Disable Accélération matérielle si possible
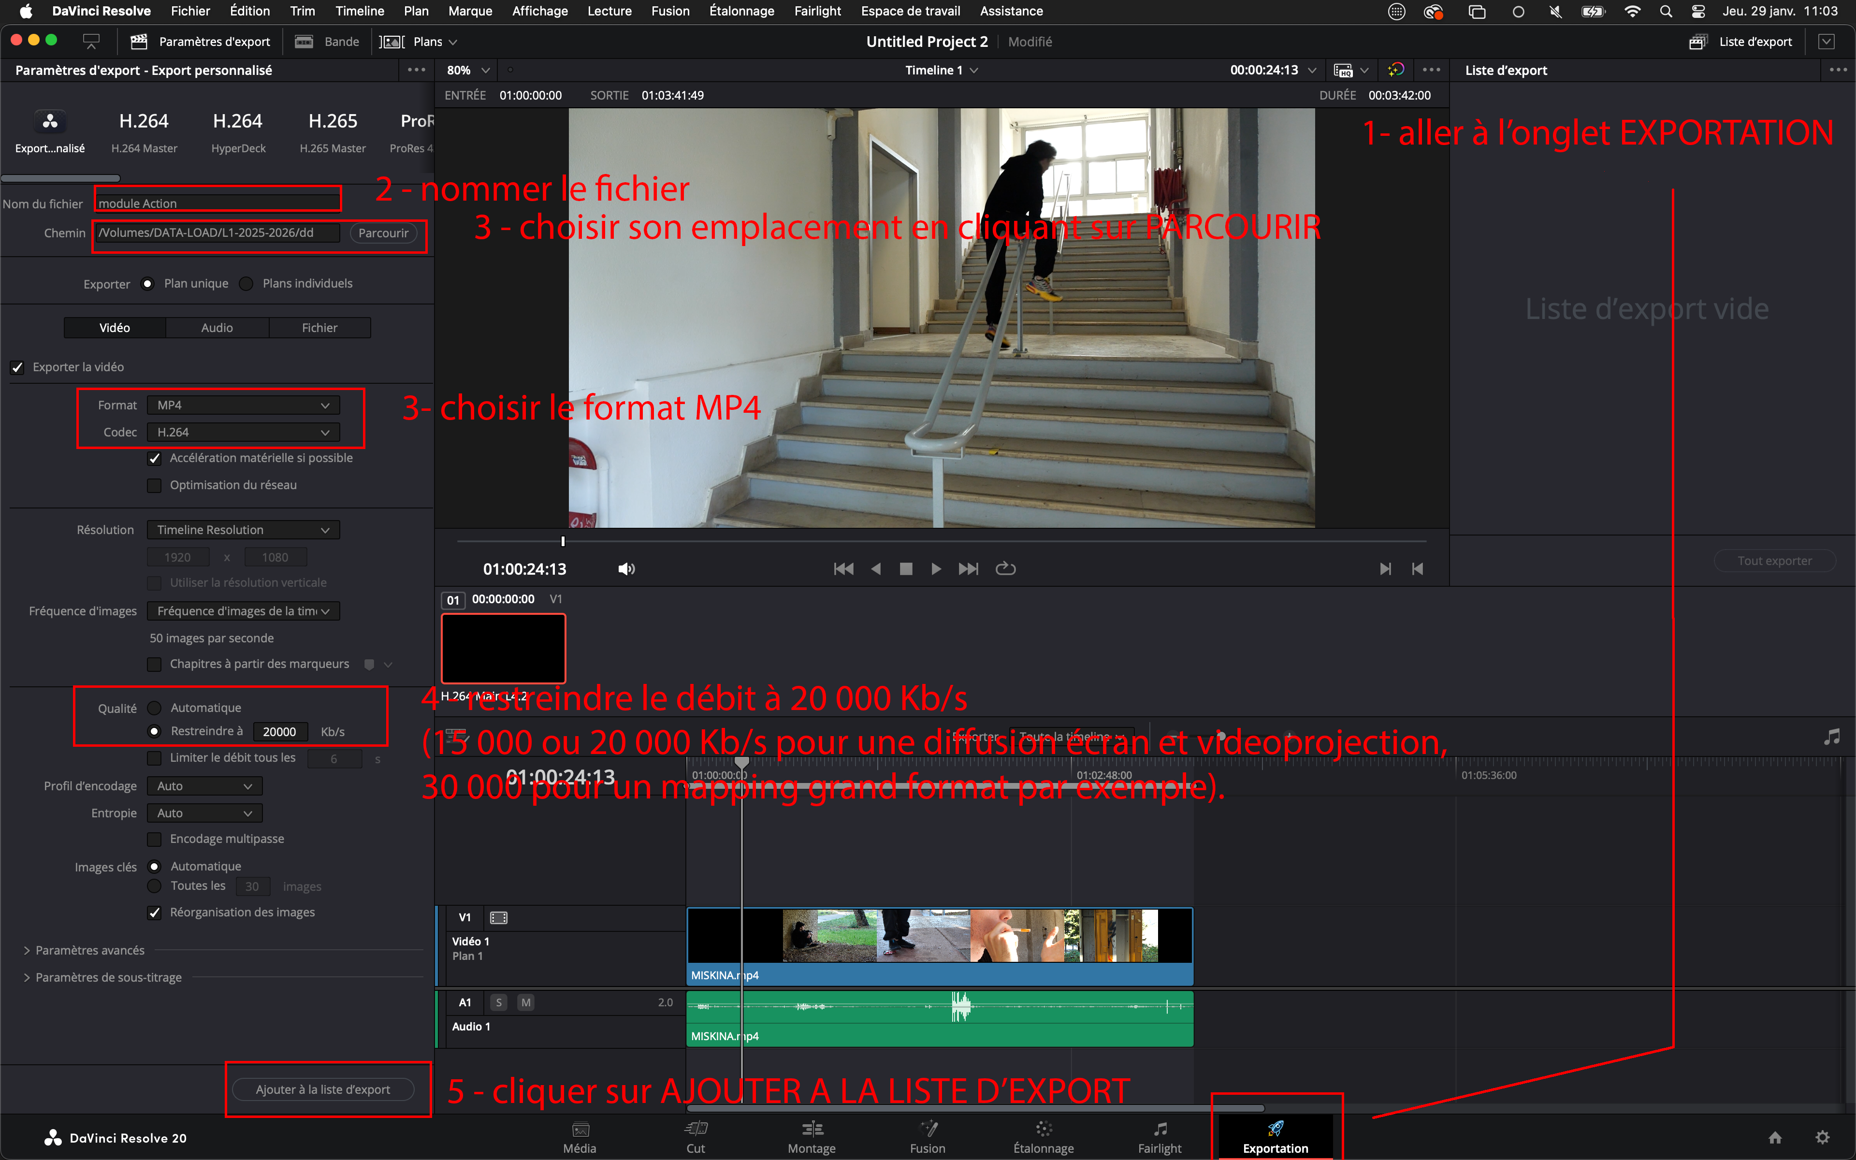Screen dimensions: 1856x1160 154,458
